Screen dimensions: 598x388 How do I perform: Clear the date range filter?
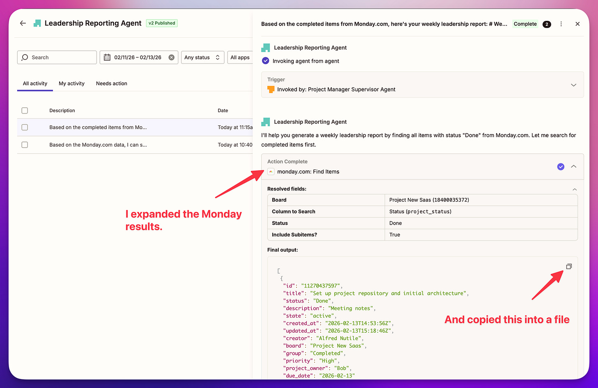click(x=172, y=57)
